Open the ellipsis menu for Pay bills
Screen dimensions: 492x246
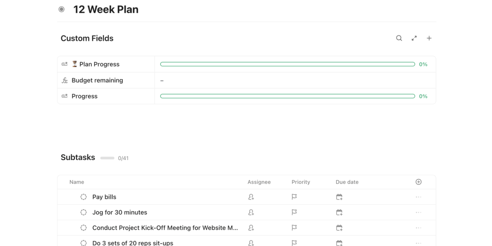[418, 197]
